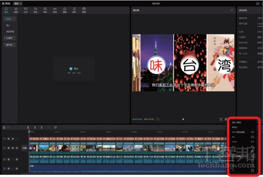Choose 2.35:1 ratio in aspect ratio menu
Image resolution: width=263 pixels, height=177 pixels.
[x=242, y=142]
